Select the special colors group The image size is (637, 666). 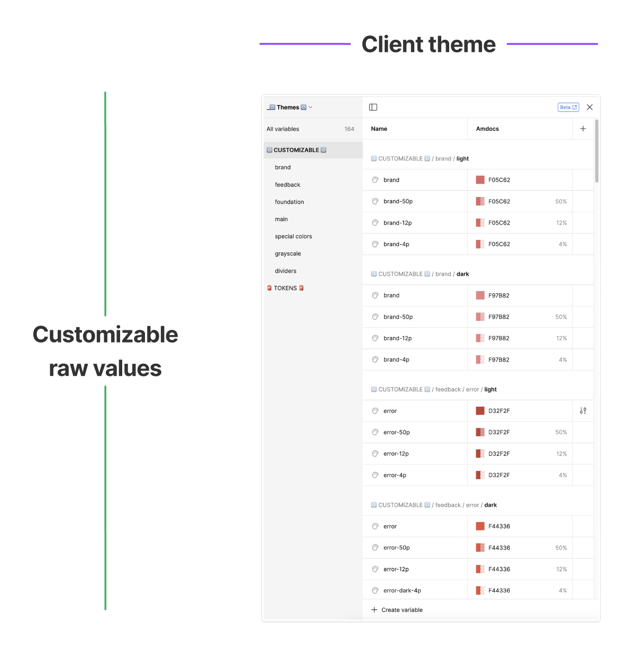293,237
